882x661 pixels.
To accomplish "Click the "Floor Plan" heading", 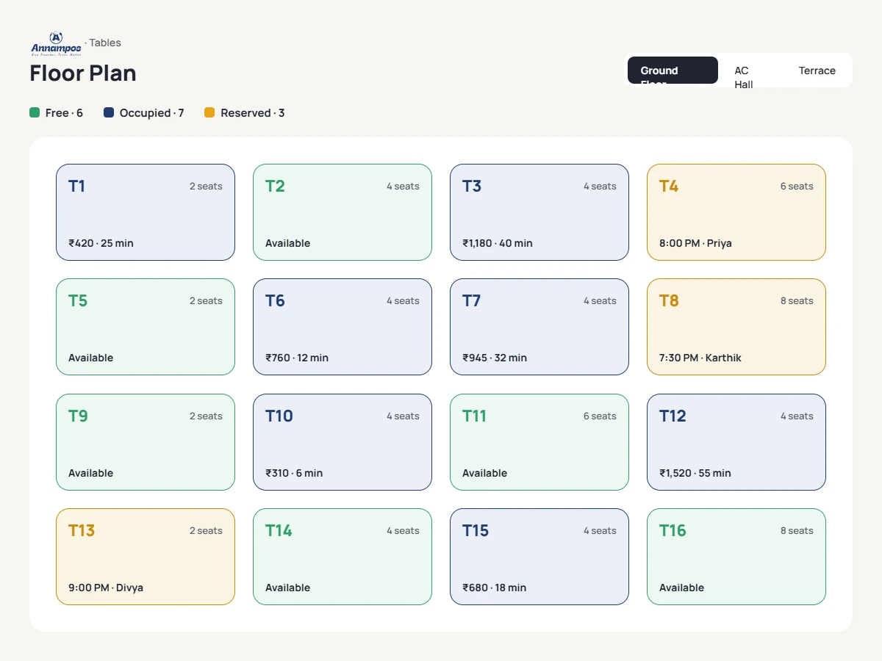I will point(83,73).
